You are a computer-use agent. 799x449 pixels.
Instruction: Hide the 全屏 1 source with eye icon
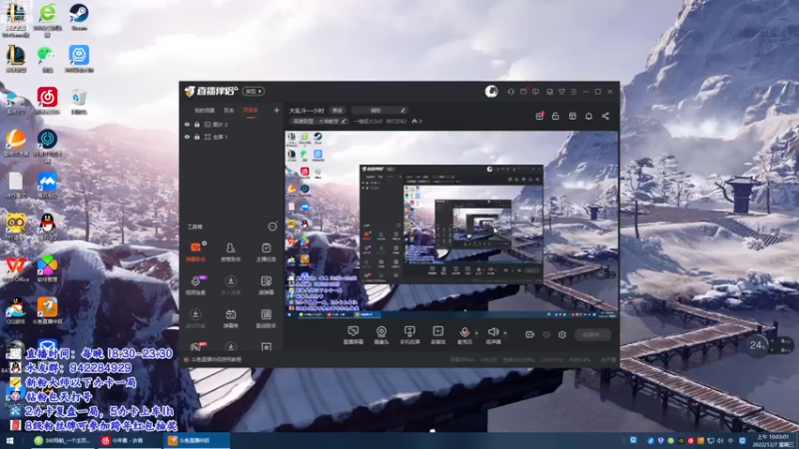pyautogui.click(x=187, y=137)
